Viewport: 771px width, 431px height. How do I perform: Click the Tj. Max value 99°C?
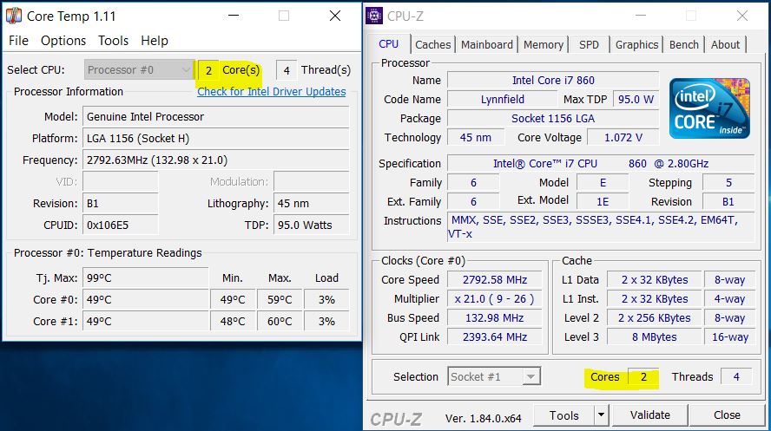pyautogui.click(x=146, y=278)
